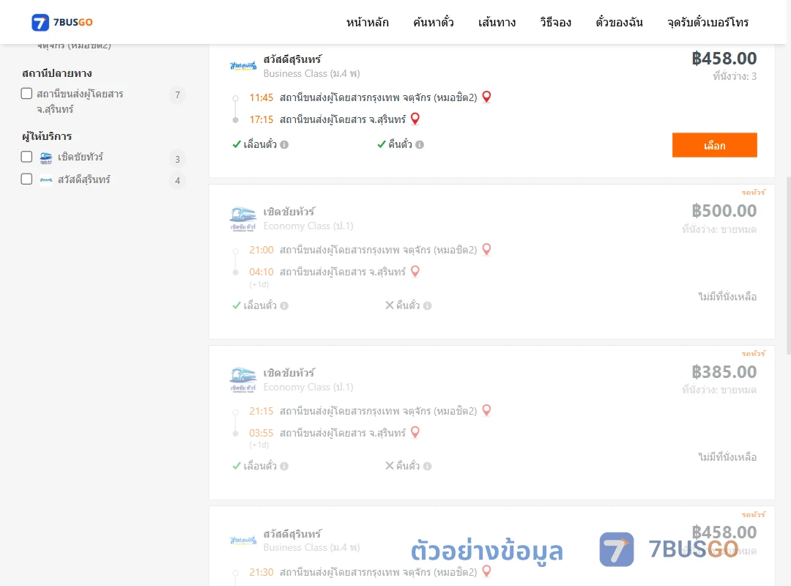The width and height of the screenshot is (791, 586).
Task: Go to เส้นทาง menu item
Action: pyautogui.click(x=497, y=22)
